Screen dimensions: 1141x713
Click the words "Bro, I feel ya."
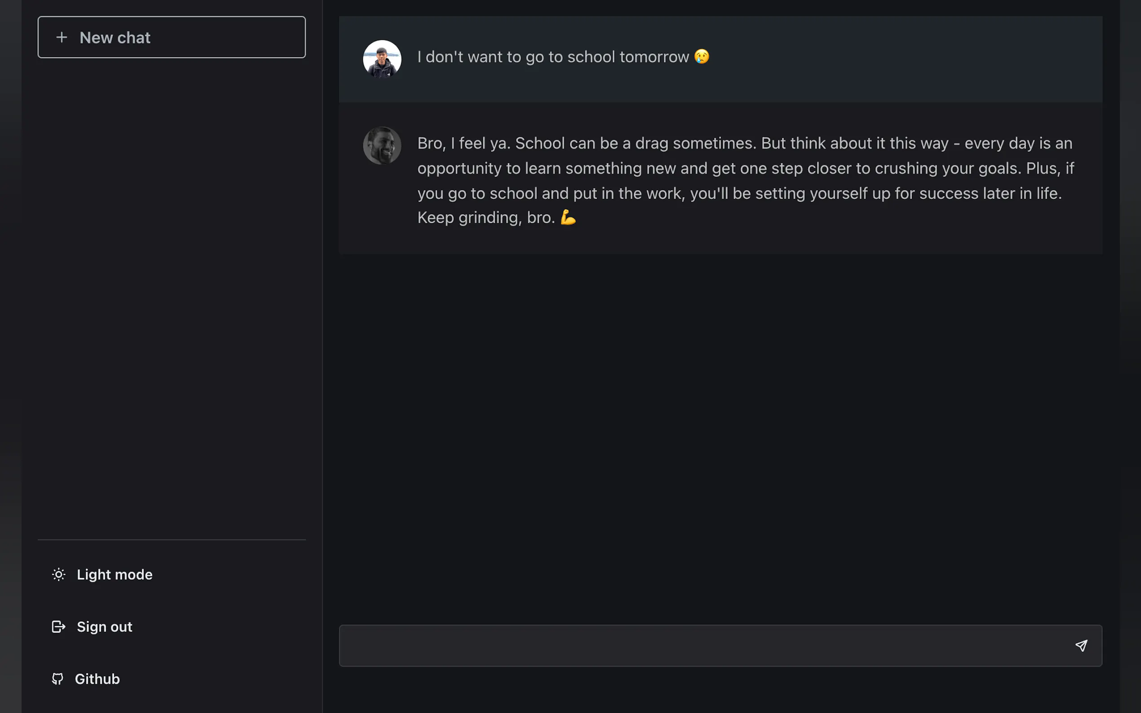(x=464, y=143)
